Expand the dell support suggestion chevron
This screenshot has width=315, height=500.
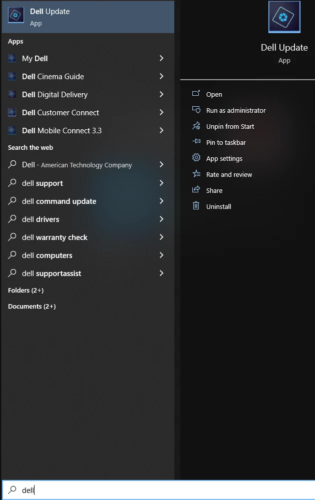(161, 183)
